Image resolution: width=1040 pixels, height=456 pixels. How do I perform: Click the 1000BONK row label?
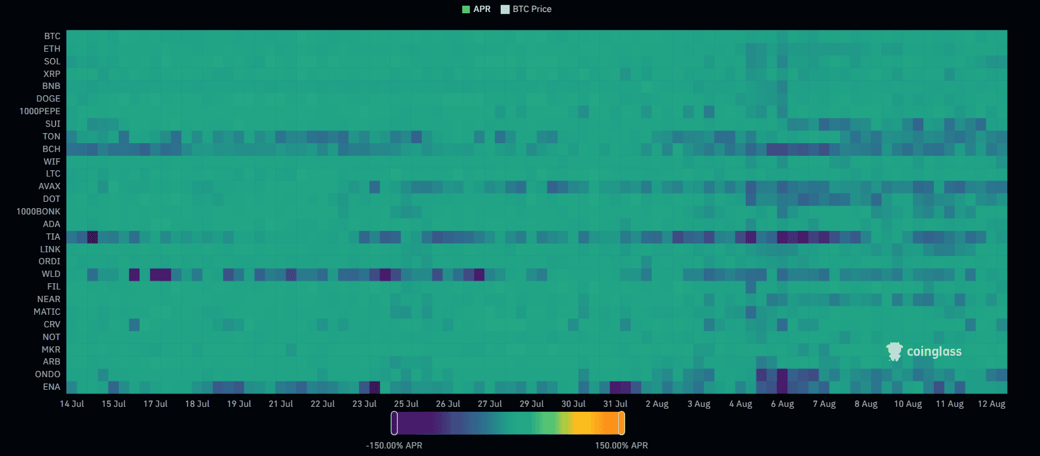(39, 211)
